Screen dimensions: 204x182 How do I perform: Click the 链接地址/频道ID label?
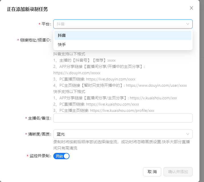[x=36, y=40]
